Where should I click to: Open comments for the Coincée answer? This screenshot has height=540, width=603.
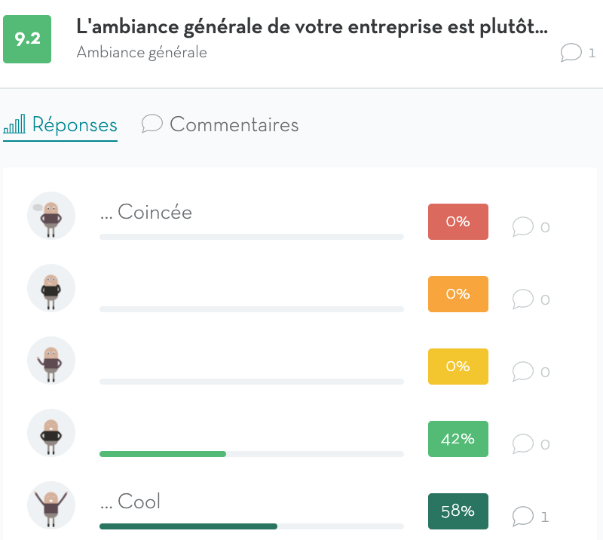[523, 226]
